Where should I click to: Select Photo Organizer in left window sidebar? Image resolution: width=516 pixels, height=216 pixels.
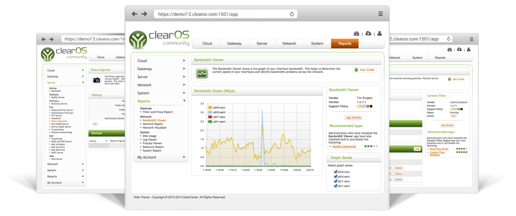pyautogui.click(x=59, y=121)
